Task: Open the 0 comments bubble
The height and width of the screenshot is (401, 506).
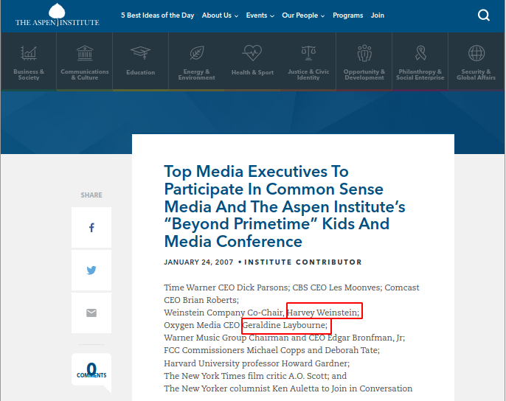Action: click(91, 370)
